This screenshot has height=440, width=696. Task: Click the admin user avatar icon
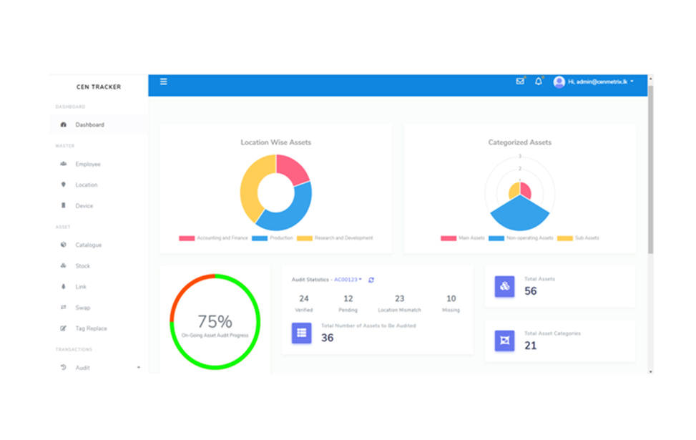(x=559, y=82)
